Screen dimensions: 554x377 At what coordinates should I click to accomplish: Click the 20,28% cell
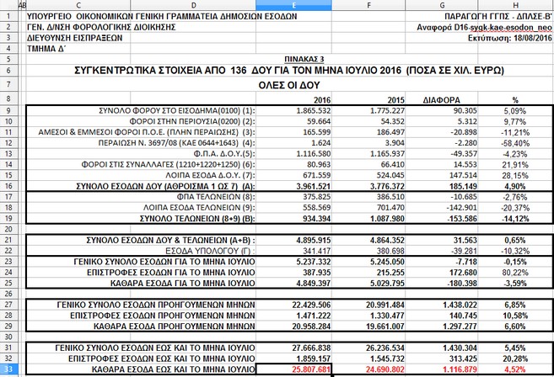coord(515,358)
